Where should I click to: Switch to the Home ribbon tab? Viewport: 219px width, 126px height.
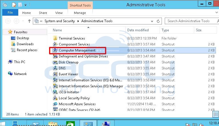(x=26, y=13)
